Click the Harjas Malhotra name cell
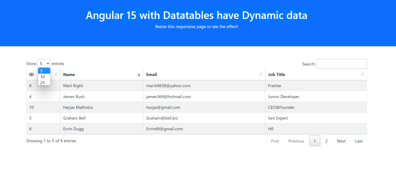The image size is (396, 185). point(78,107)
